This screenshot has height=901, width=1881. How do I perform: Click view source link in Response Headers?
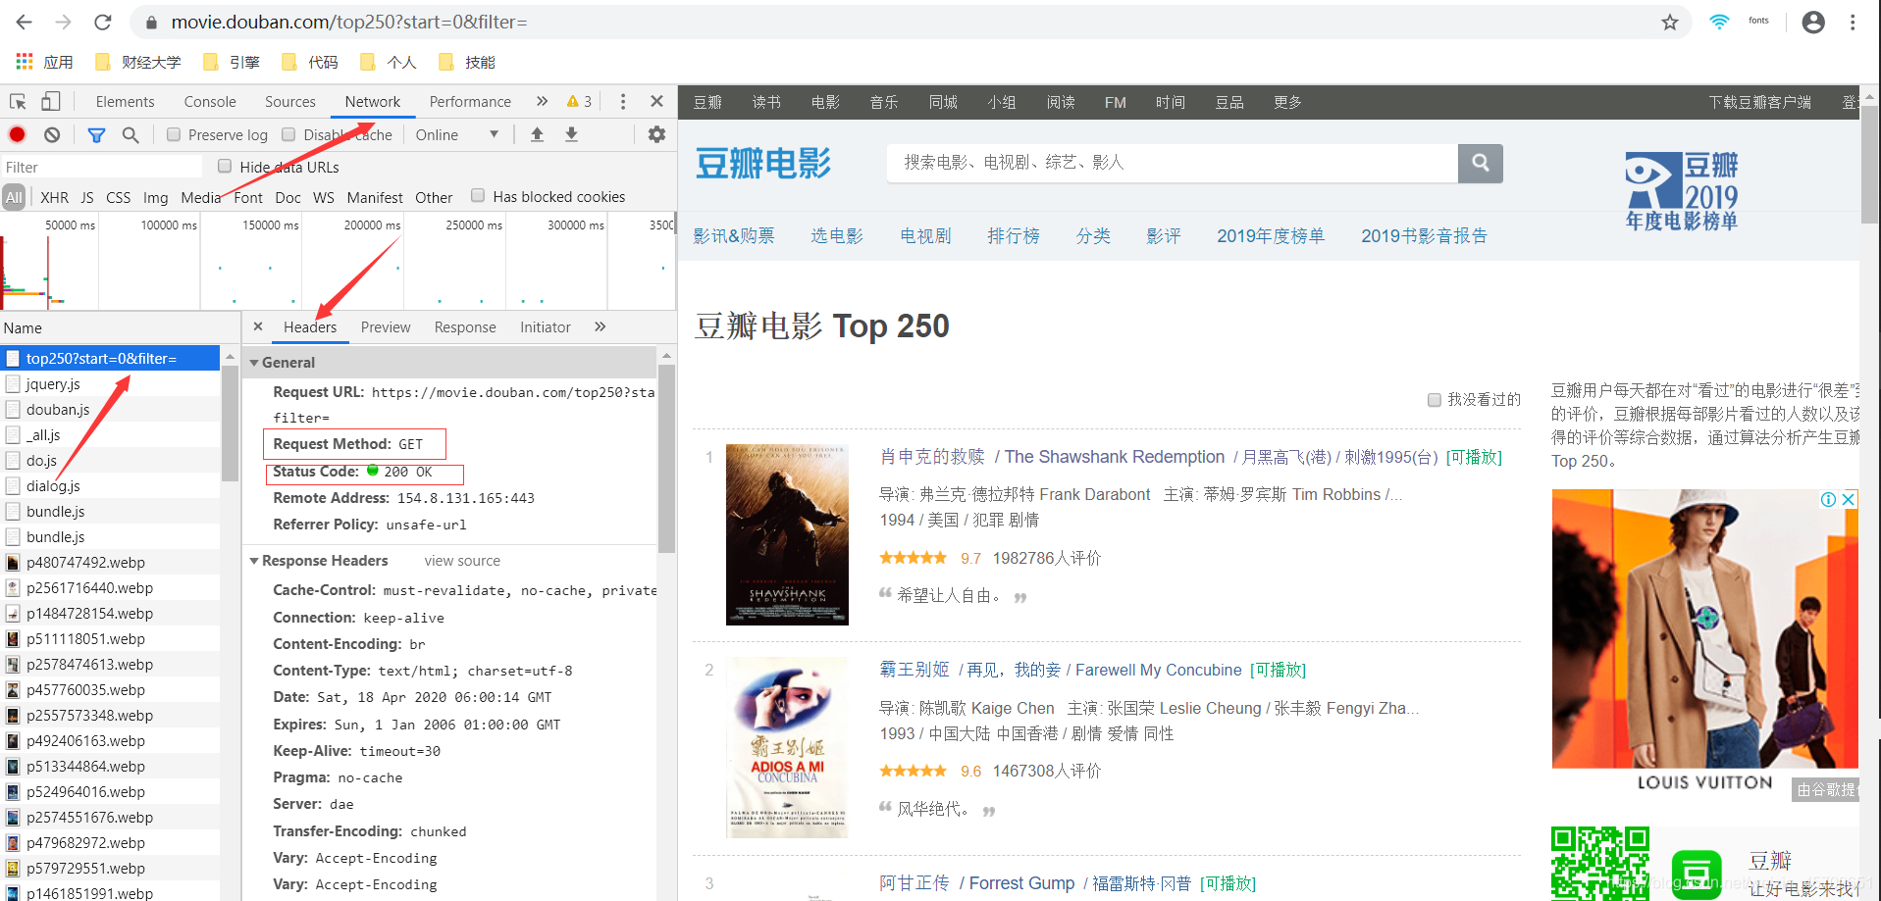click(462, 560)
